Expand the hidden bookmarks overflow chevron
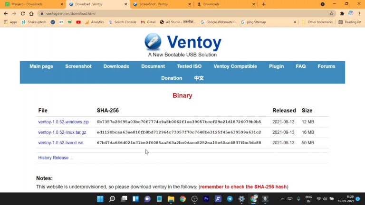This screenshot has height=205, width=365. [295, 22]
